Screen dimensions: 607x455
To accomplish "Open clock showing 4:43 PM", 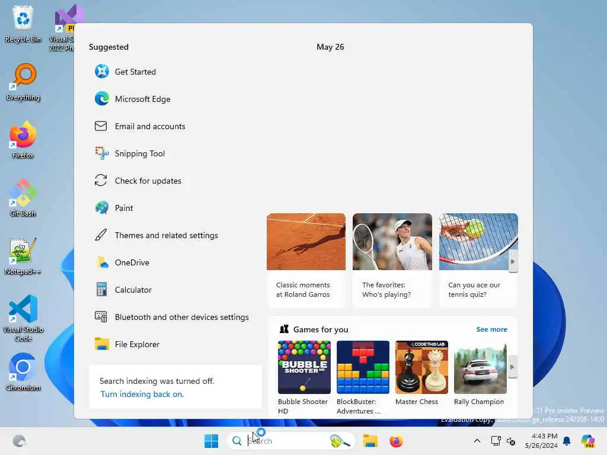I will 541,441.
